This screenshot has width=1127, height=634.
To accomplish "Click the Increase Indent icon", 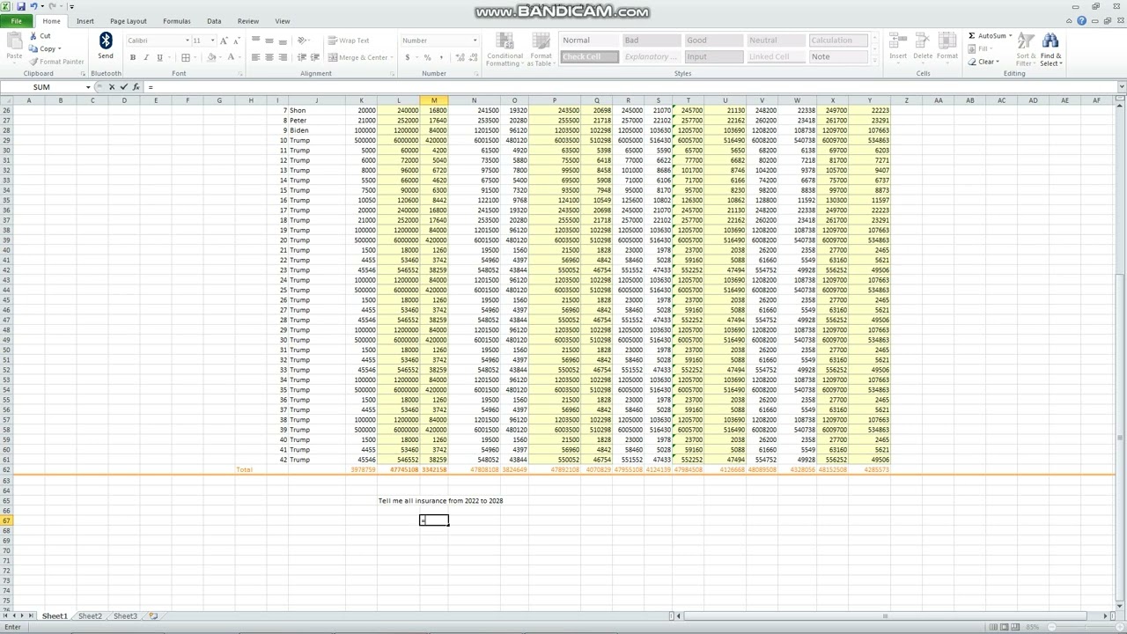I will [x=315, y=57].
